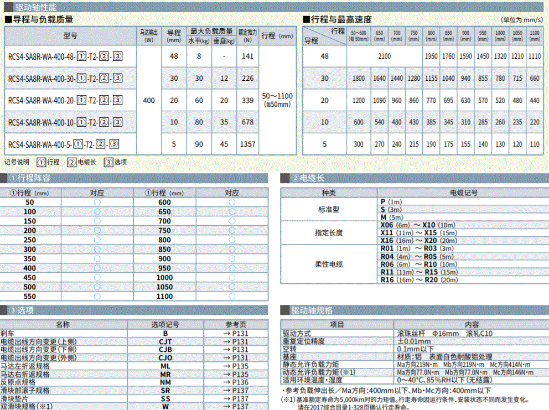The image size is (549, 410).
Task: Click flexible cable range "R01 (1m) ～ R03 (3m)"
Action: click(417, 248)
